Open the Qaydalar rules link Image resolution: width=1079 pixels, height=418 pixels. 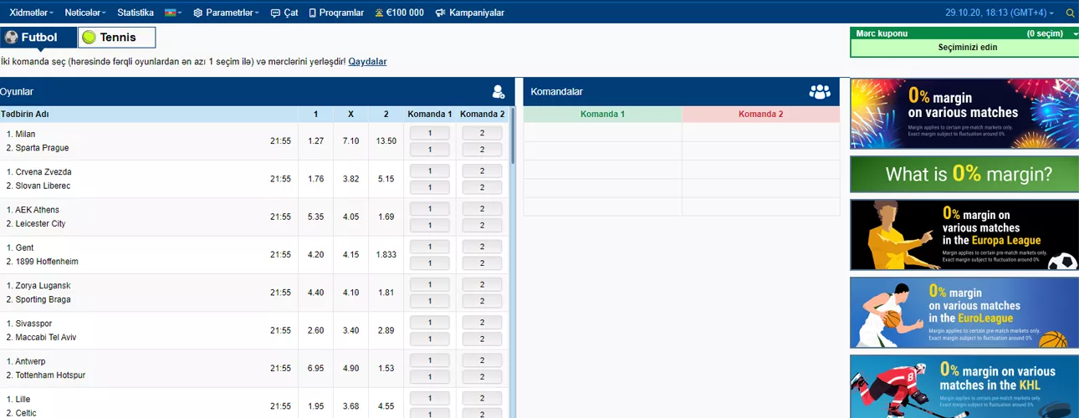(x=367, y=62)
